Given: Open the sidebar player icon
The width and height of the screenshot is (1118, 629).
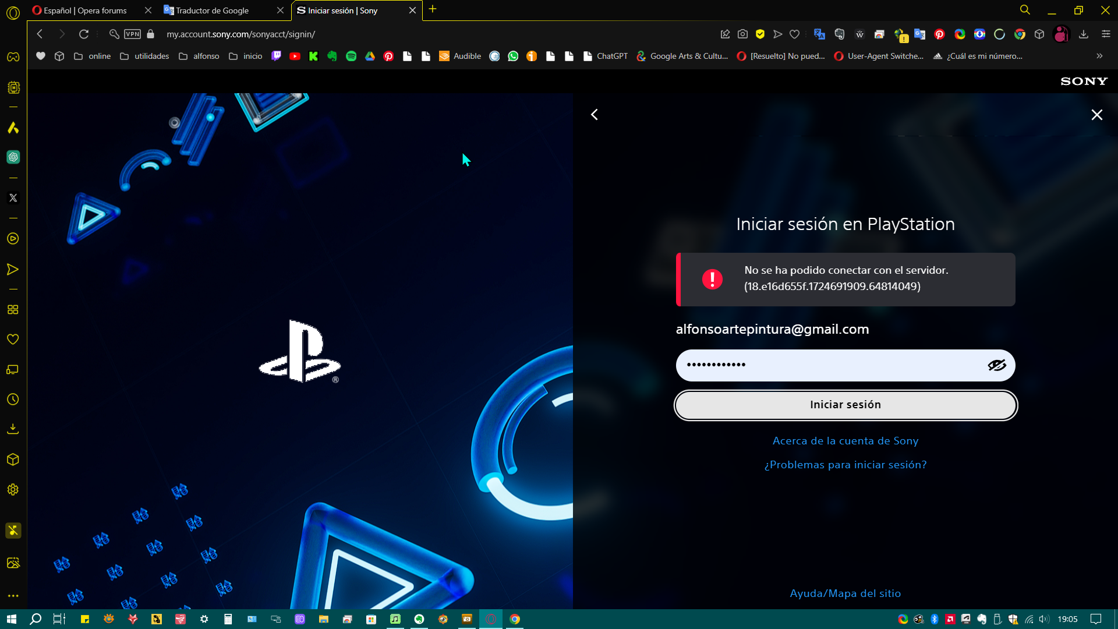Looking at the screenshot, I should (x=13, y=239).
